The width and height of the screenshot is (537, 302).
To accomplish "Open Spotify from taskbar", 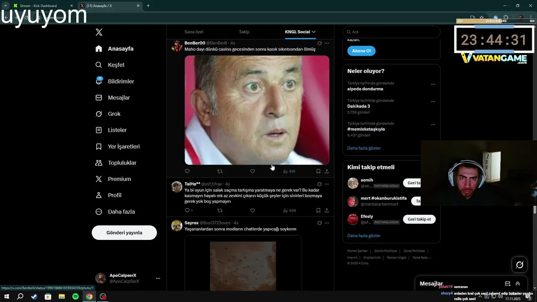I will coord(76,297).
